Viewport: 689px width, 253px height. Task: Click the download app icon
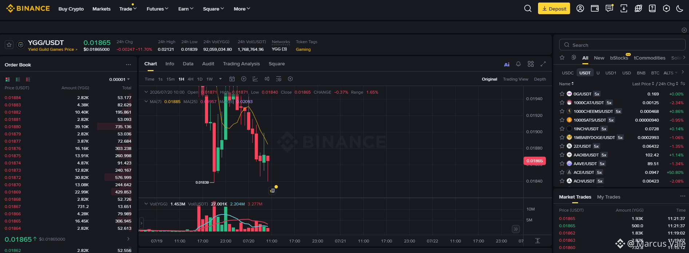tap(624, 8)
